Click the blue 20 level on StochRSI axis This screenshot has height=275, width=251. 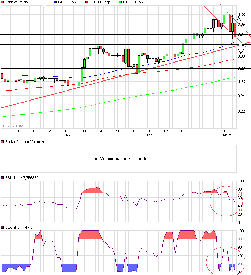(239, 264)
